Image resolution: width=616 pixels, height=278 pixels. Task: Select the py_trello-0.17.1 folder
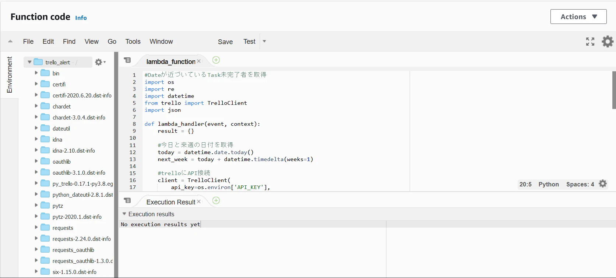[82, 183]
